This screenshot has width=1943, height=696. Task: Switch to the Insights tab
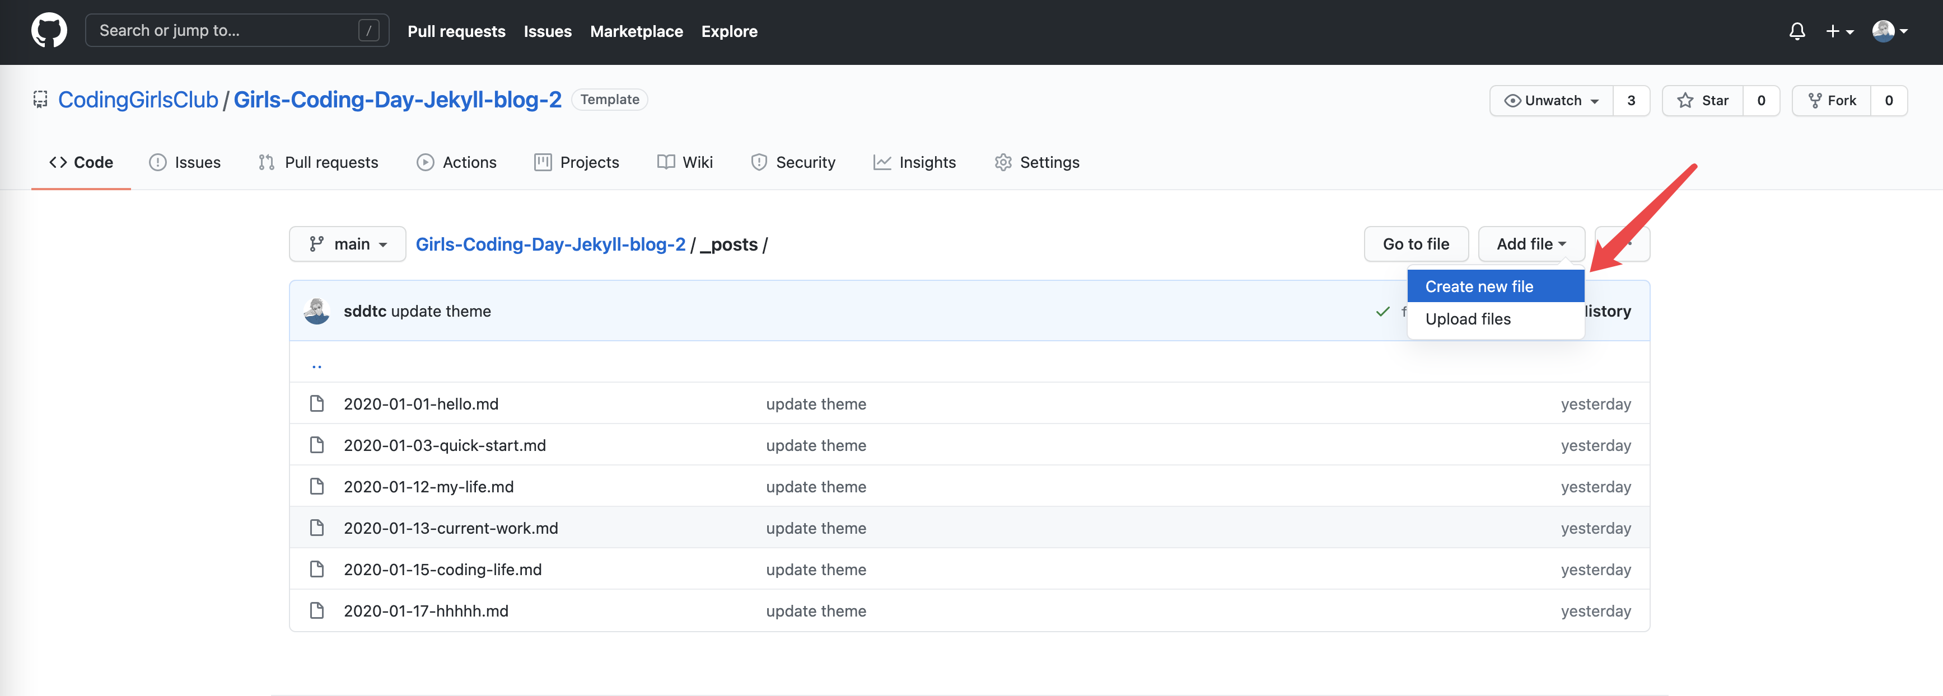point(914,162)
